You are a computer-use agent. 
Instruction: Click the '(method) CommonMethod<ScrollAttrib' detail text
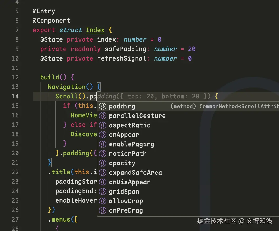click(x=225, y=106)
